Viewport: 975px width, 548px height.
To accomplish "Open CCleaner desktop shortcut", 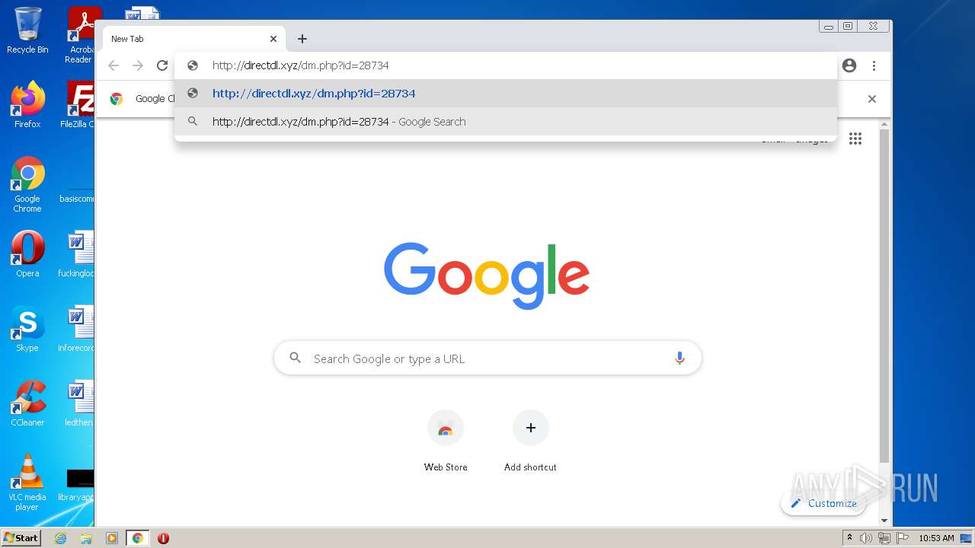I will click(x=27, y=403).
